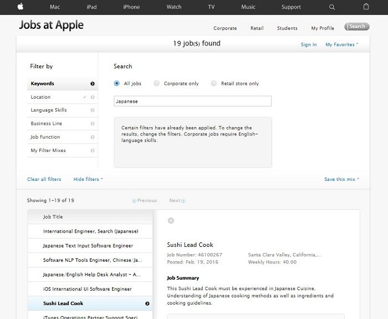Click the My Filter Mixes label

click(48, 150)
